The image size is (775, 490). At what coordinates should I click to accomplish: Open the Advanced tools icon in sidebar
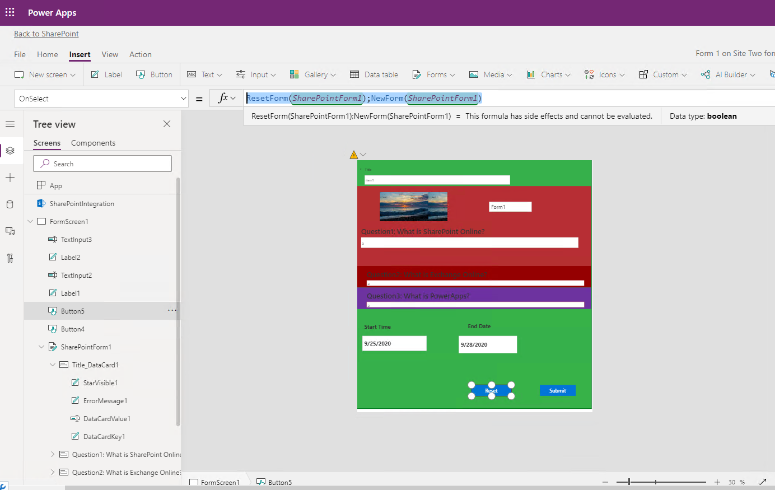pyautogui.click(x=10, y=258)
